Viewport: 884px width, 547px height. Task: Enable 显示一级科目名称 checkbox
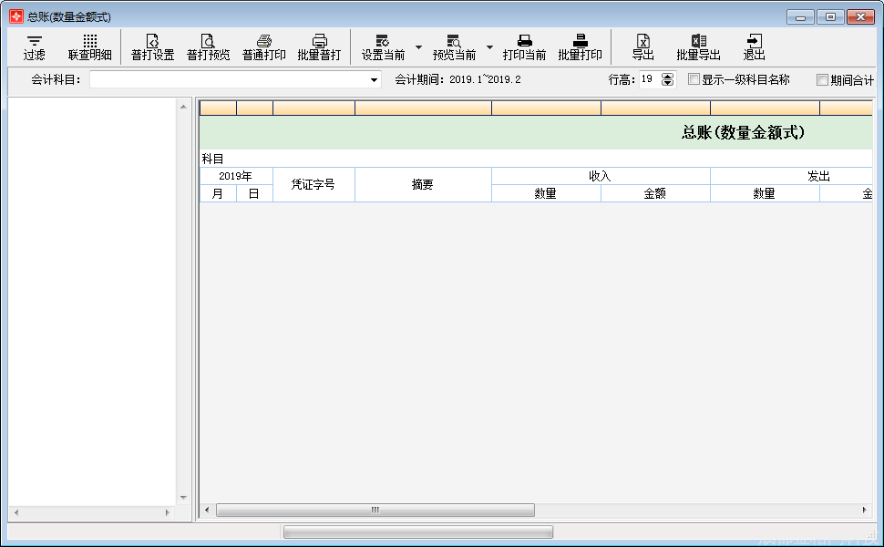click(x=694, y=79)
